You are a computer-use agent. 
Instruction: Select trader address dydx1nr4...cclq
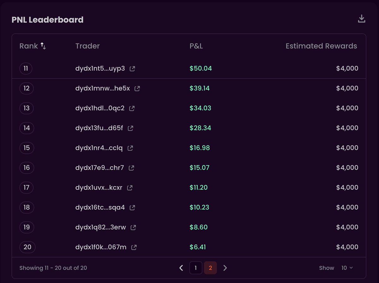pyautogui.click(x=99, y=148)
